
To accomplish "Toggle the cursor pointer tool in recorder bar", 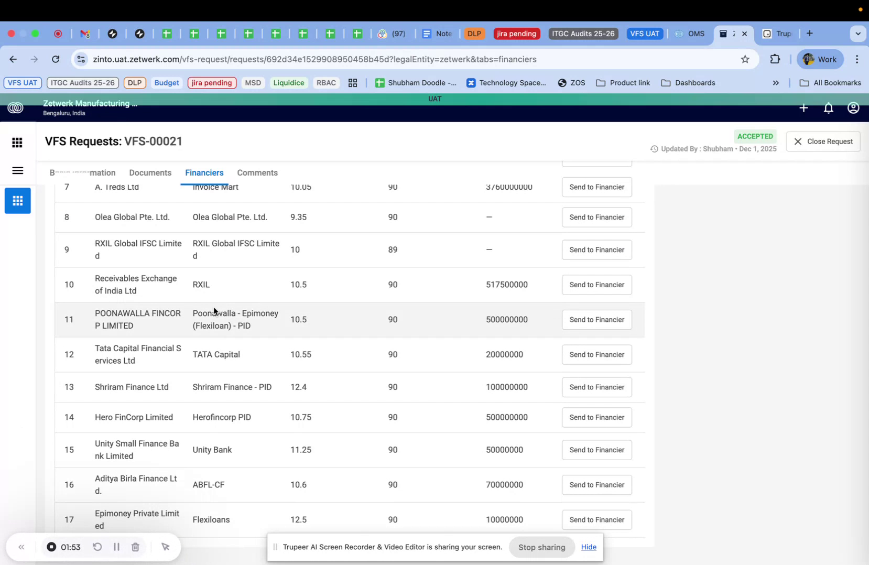I will 166,547.
